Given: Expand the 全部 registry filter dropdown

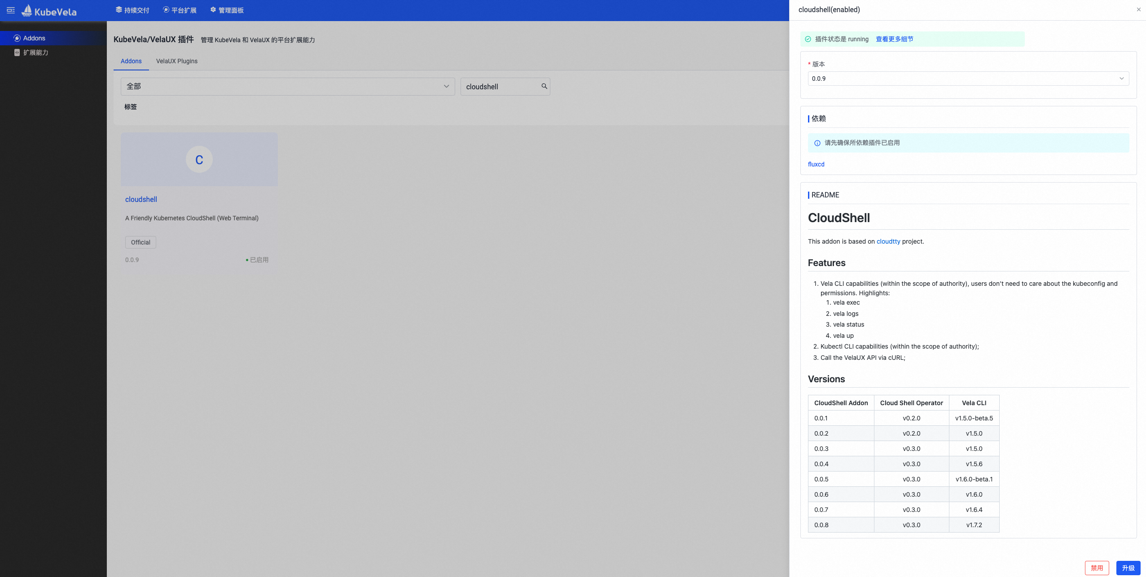Looking at the screenshot, I should (x=287, y=86).
